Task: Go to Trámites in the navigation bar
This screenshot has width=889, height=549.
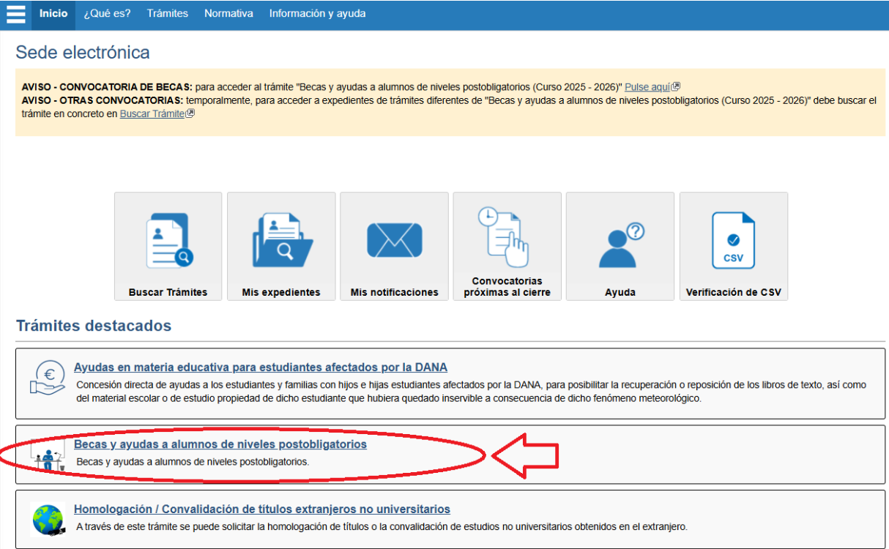Action: pos(167,14)
